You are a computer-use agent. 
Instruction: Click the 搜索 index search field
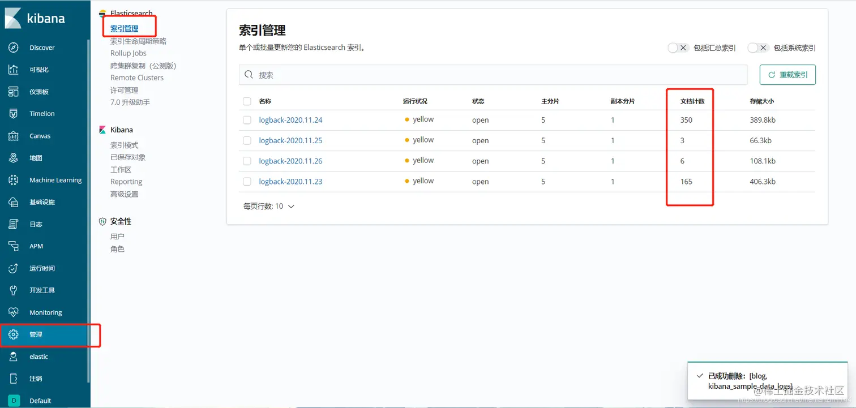[x=493, y=75]
